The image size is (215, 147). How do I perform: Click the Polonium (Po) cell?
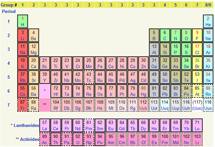186,91
